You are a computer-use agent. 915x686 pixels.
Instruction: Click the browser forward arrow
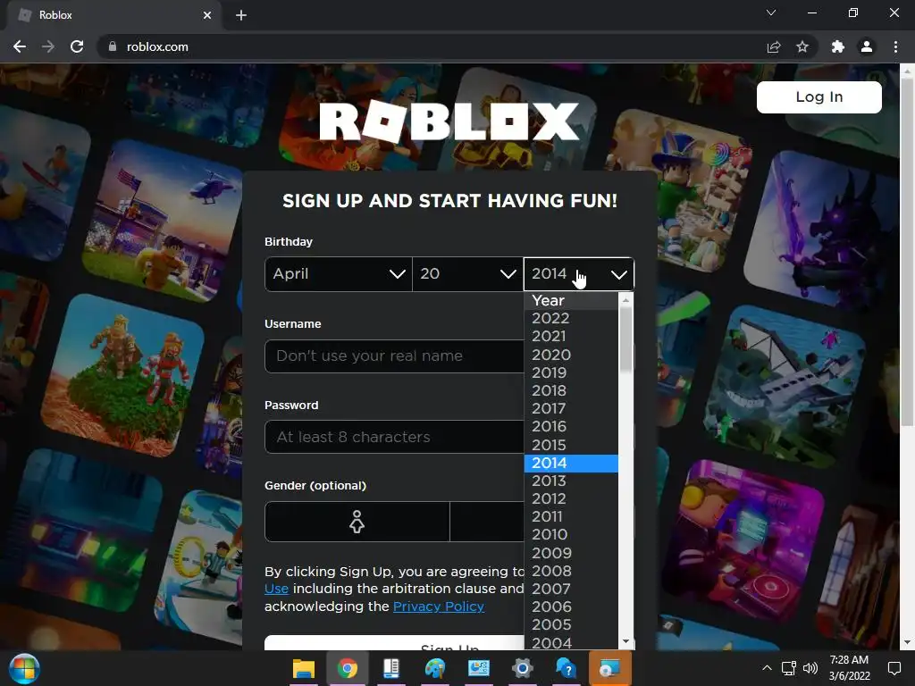(48, 46)
